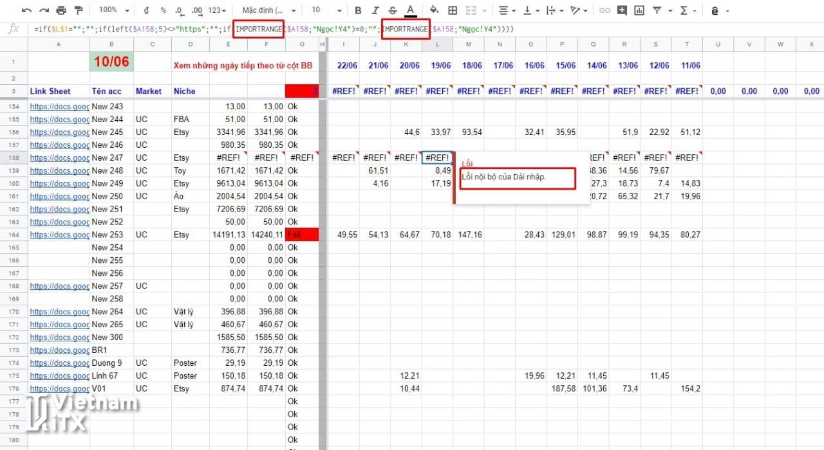Open the link for New 245
This screenshot has height=450, width=824.
tap(59, 132)
